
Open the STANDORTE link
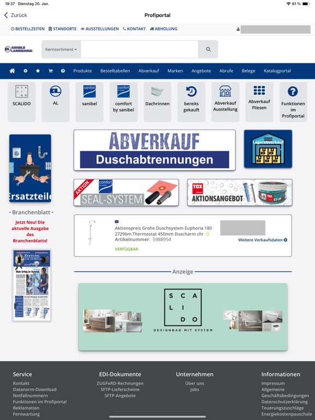pyautogui.click(x=62, y=29)
